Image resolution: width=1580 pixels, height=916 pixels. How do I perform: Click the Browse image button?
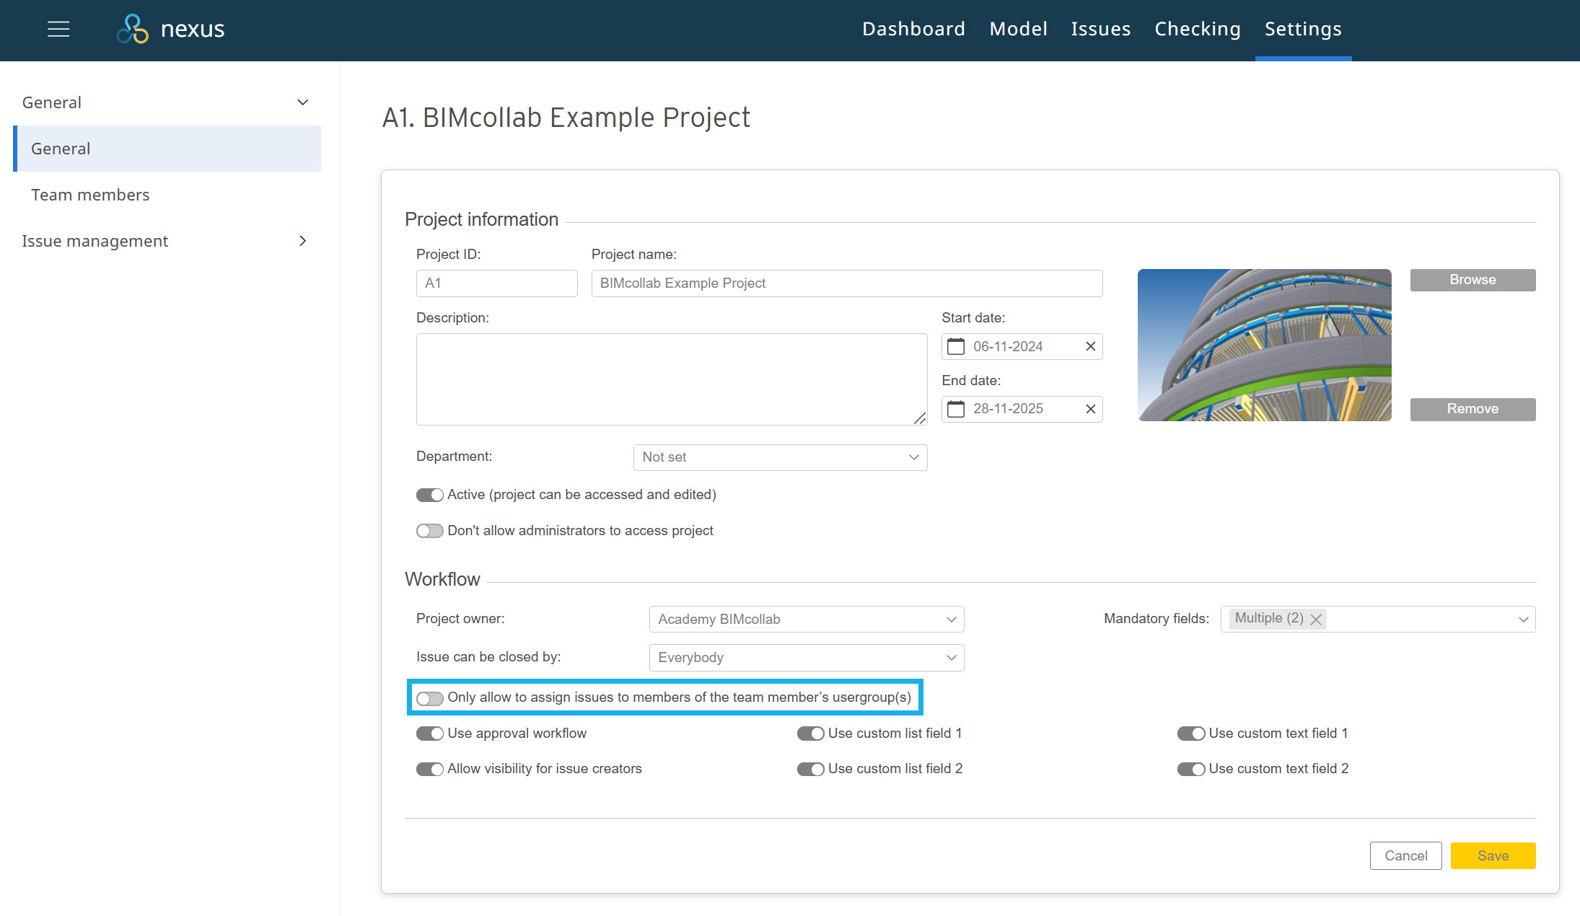(x=1473, y=280)
